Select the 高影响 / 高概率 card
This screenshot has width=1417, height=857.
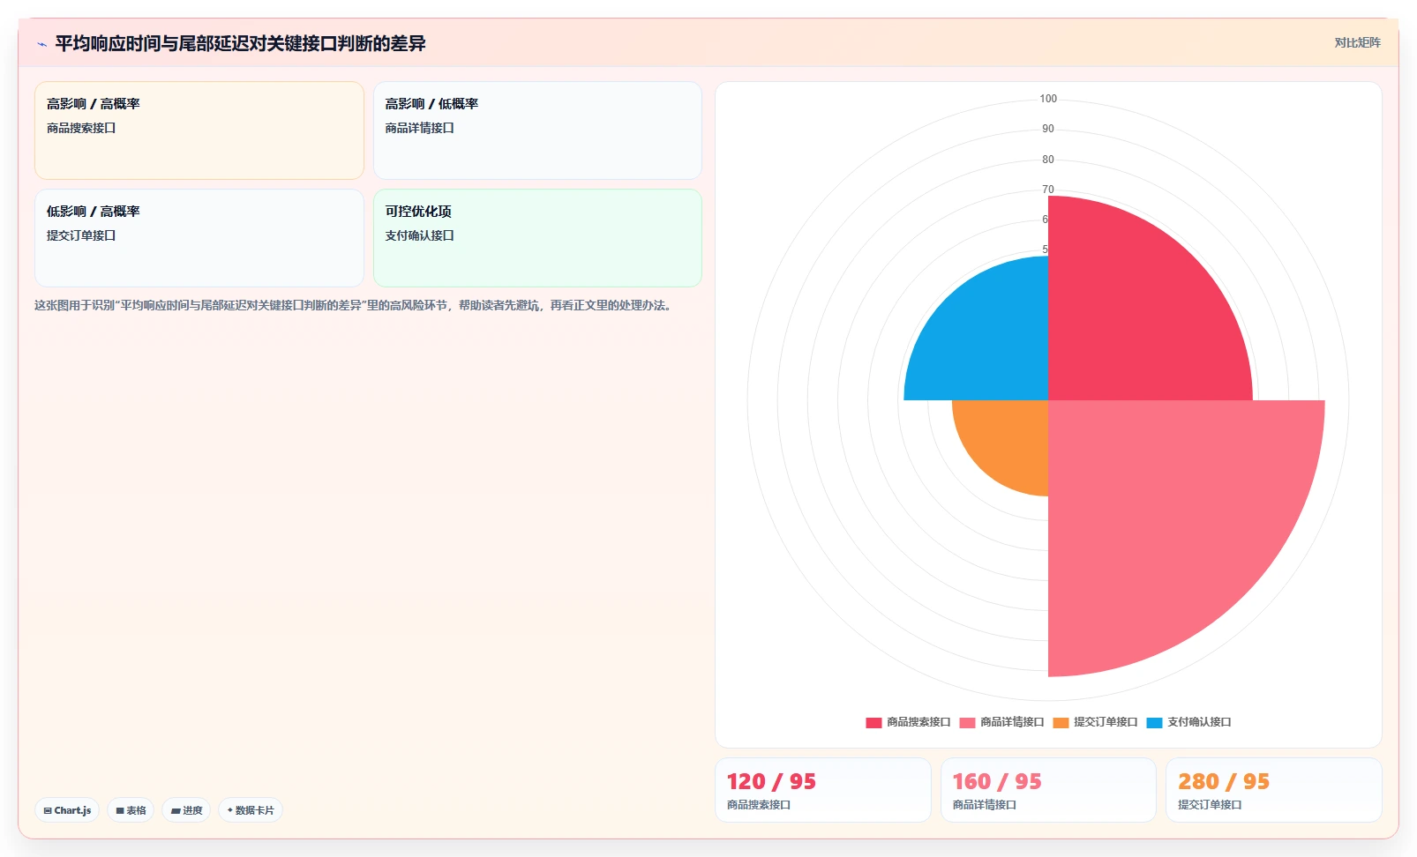coord(199,130)
